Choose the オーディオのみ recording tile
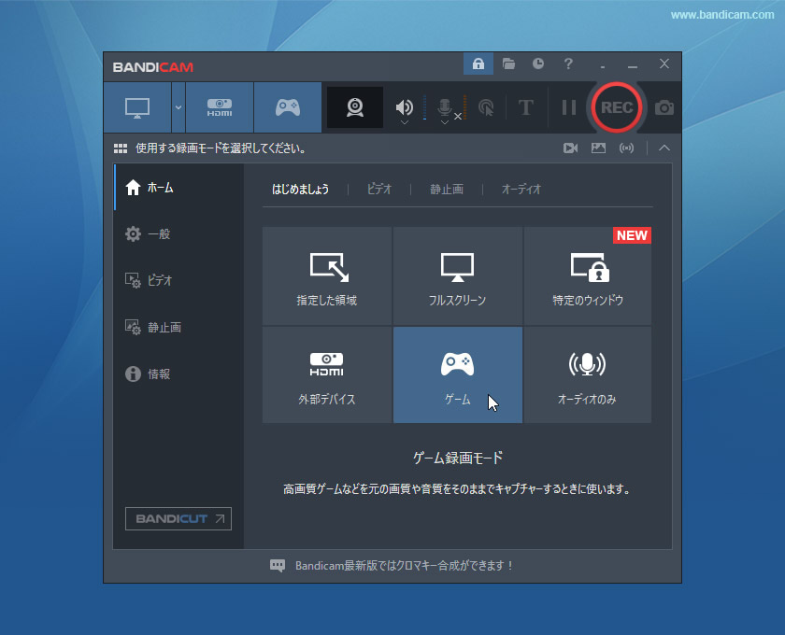The height and width of the screenshot is (635, 785). click(x=588, y=374)
